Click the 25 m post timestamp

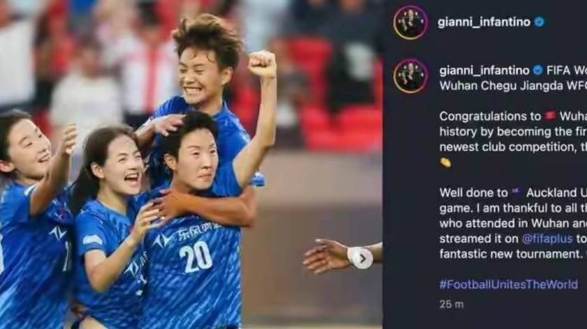[451, 305]
